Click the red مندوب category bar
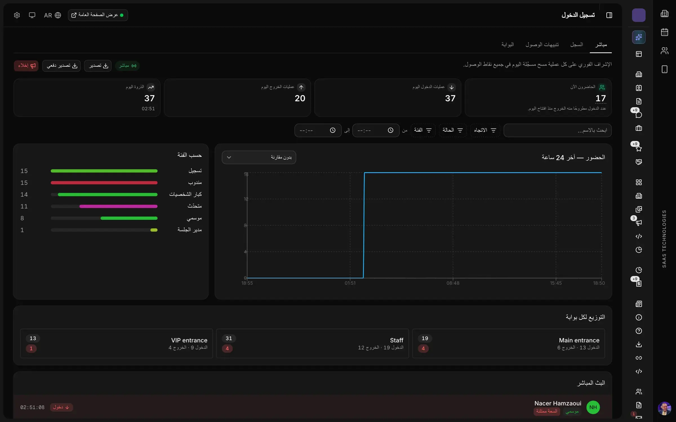This screenshot has height=422, width=676. coord(104,183)
